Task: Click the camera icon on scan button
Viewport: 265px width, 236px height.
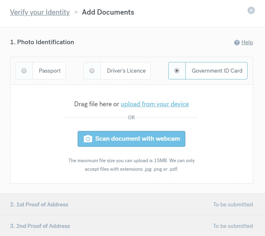Action: tap(88, 139)
